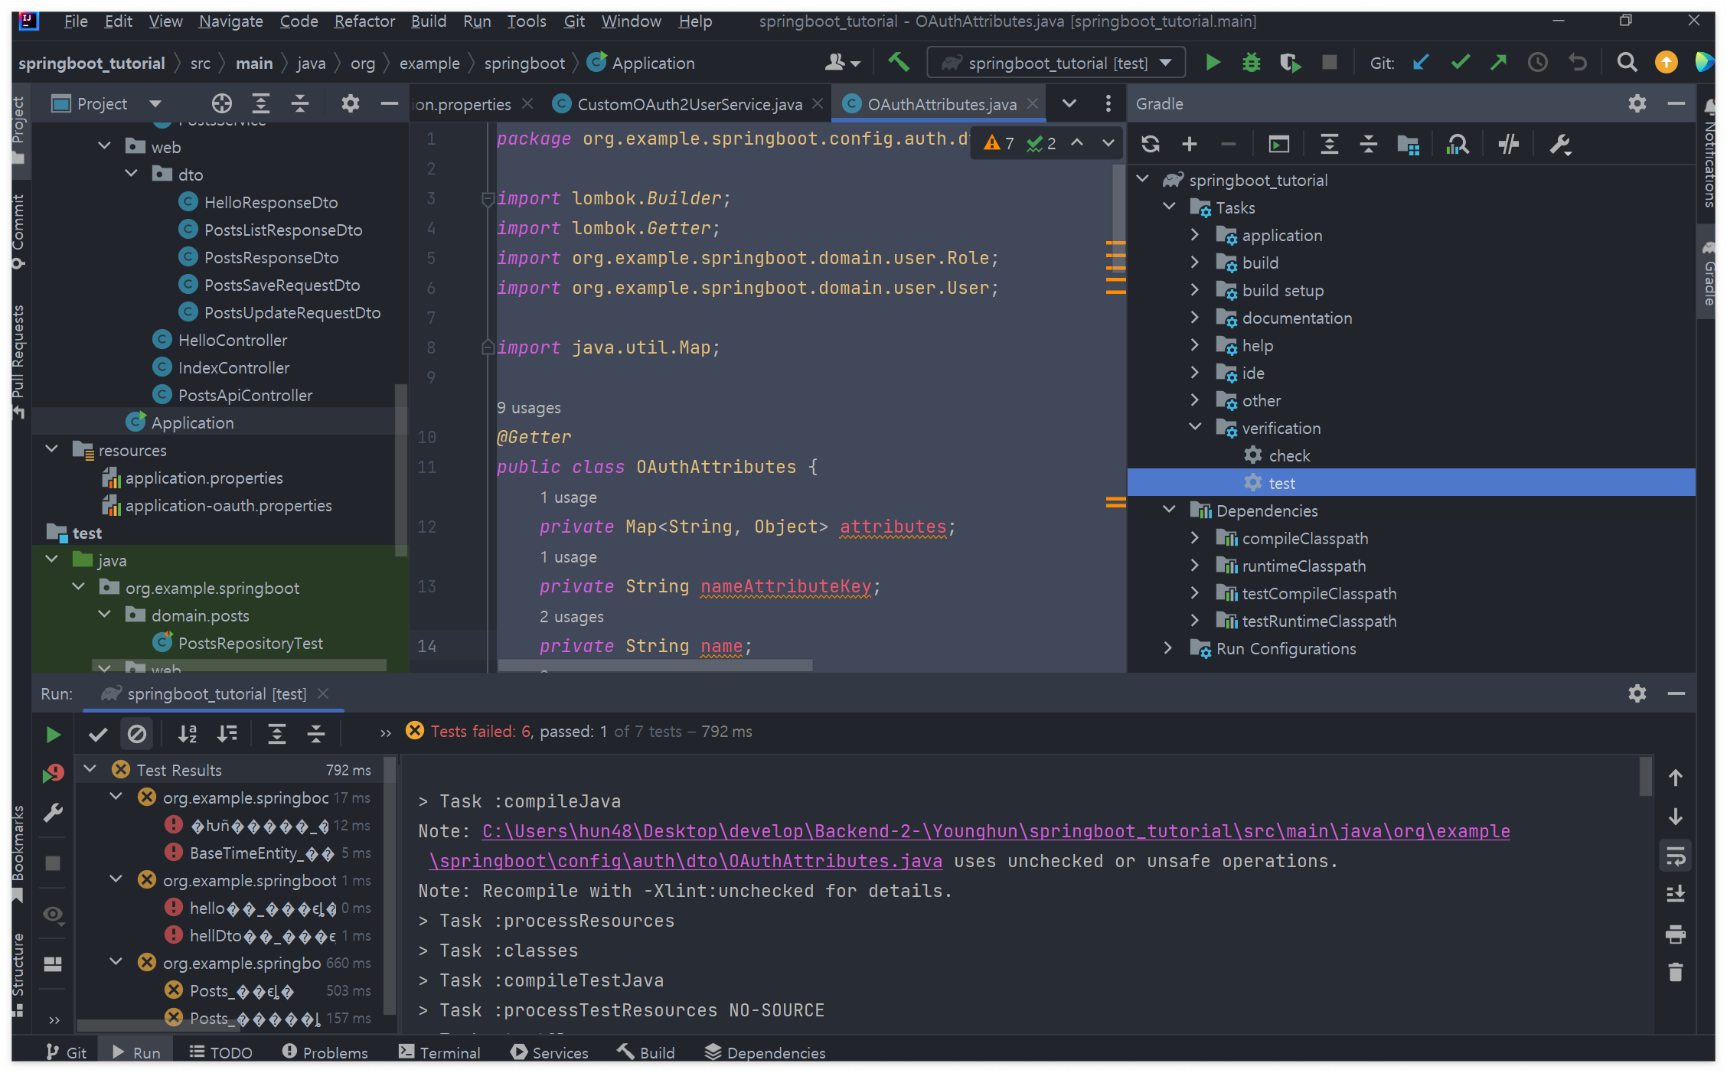Open the Terminal tool window

click(439, 1052)
